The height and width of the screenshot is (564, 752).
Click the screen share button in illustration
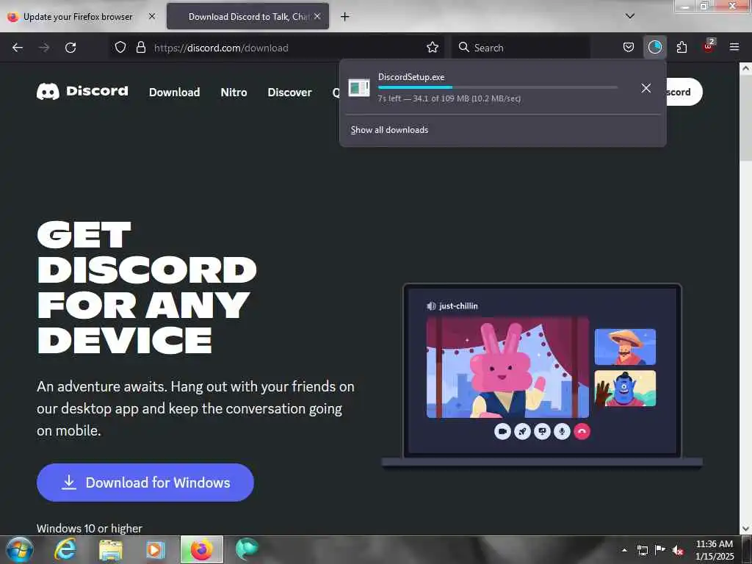tap(542, 431)
